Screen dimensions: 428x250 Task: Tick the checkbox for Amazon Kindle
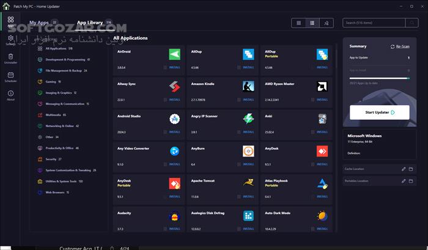pyautogui.click(x=239, y=100)
